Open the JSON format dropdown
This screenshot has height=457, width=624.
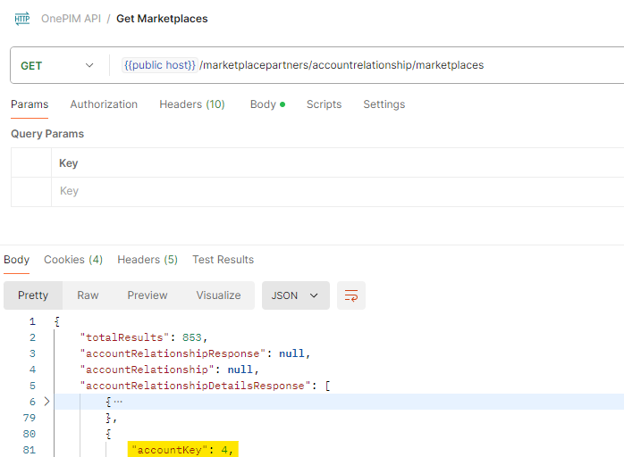295,295
